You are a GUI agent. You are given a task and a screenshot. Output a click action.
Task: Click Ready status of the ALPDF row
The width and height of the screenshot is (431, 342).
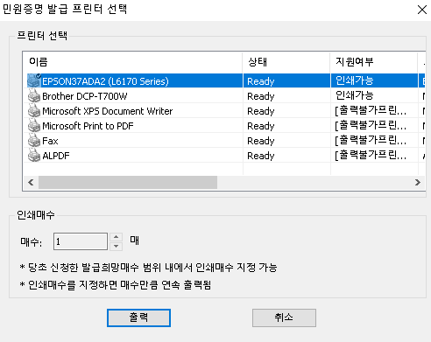coord(261,156)
